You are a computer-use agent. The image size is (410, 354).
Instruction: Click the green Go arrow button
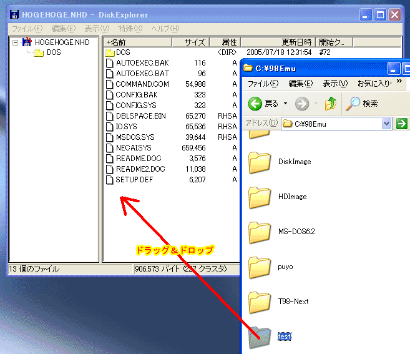click(402, 124)
